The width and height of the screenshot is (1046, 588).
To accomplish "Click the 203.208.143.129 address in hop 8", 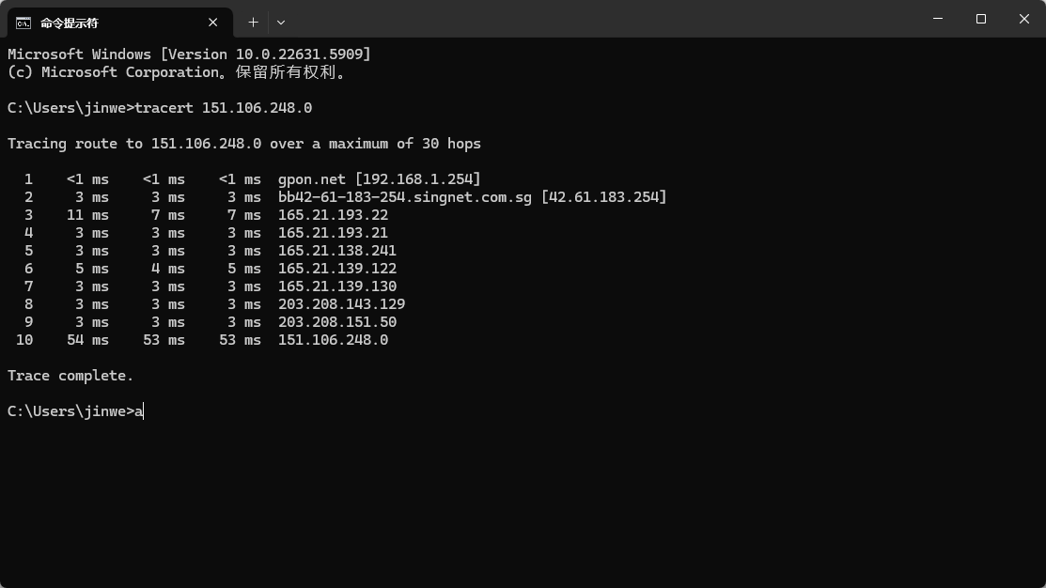I will (x=341, y=304).
